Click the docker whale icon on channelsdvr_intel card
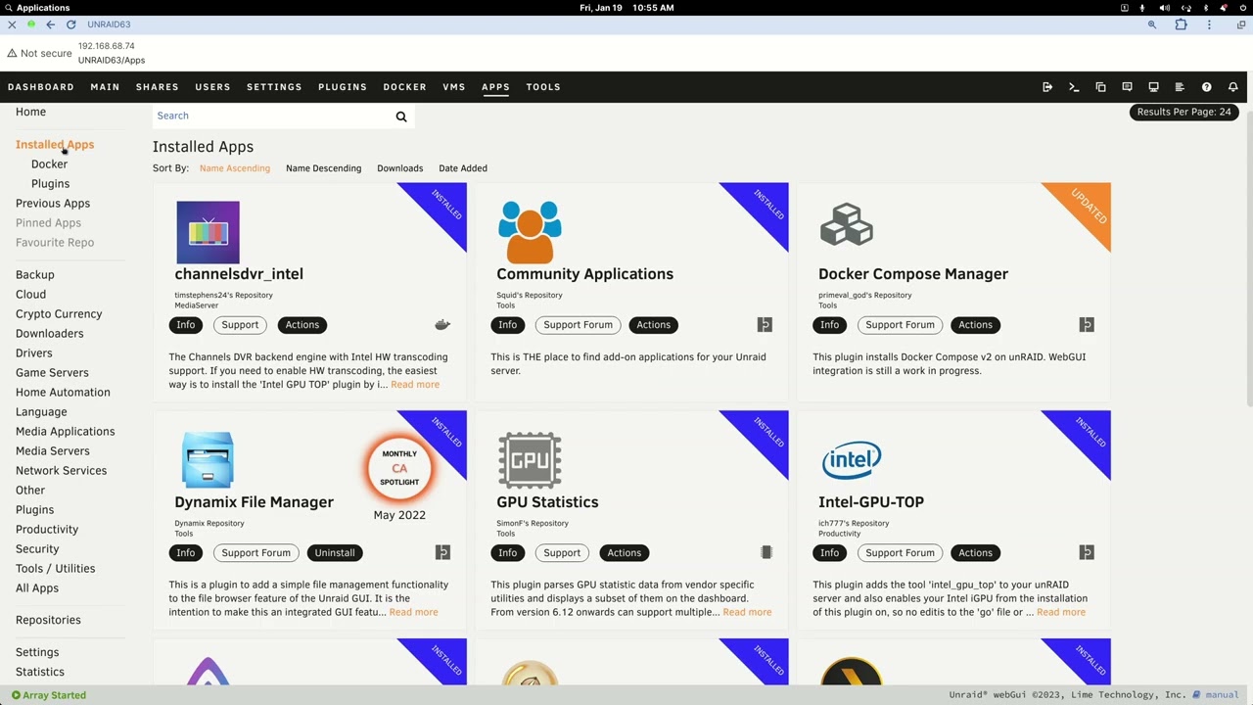1253x705 pixels. (442, 325)
